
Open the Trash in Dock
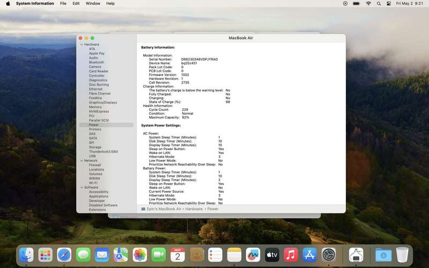tap(402, 255)
